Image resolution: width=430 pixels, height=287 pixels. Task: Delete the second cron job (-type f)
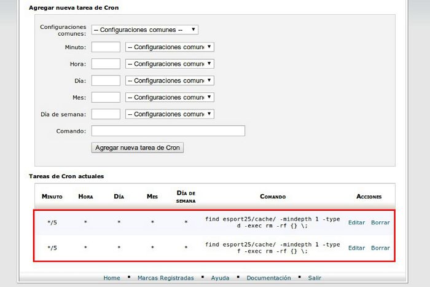[x=380, y=248]
